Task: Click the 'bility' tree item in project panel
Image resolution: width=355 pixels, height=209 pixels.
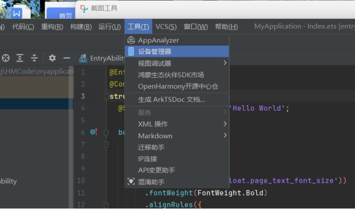Action: coord(8,181)
